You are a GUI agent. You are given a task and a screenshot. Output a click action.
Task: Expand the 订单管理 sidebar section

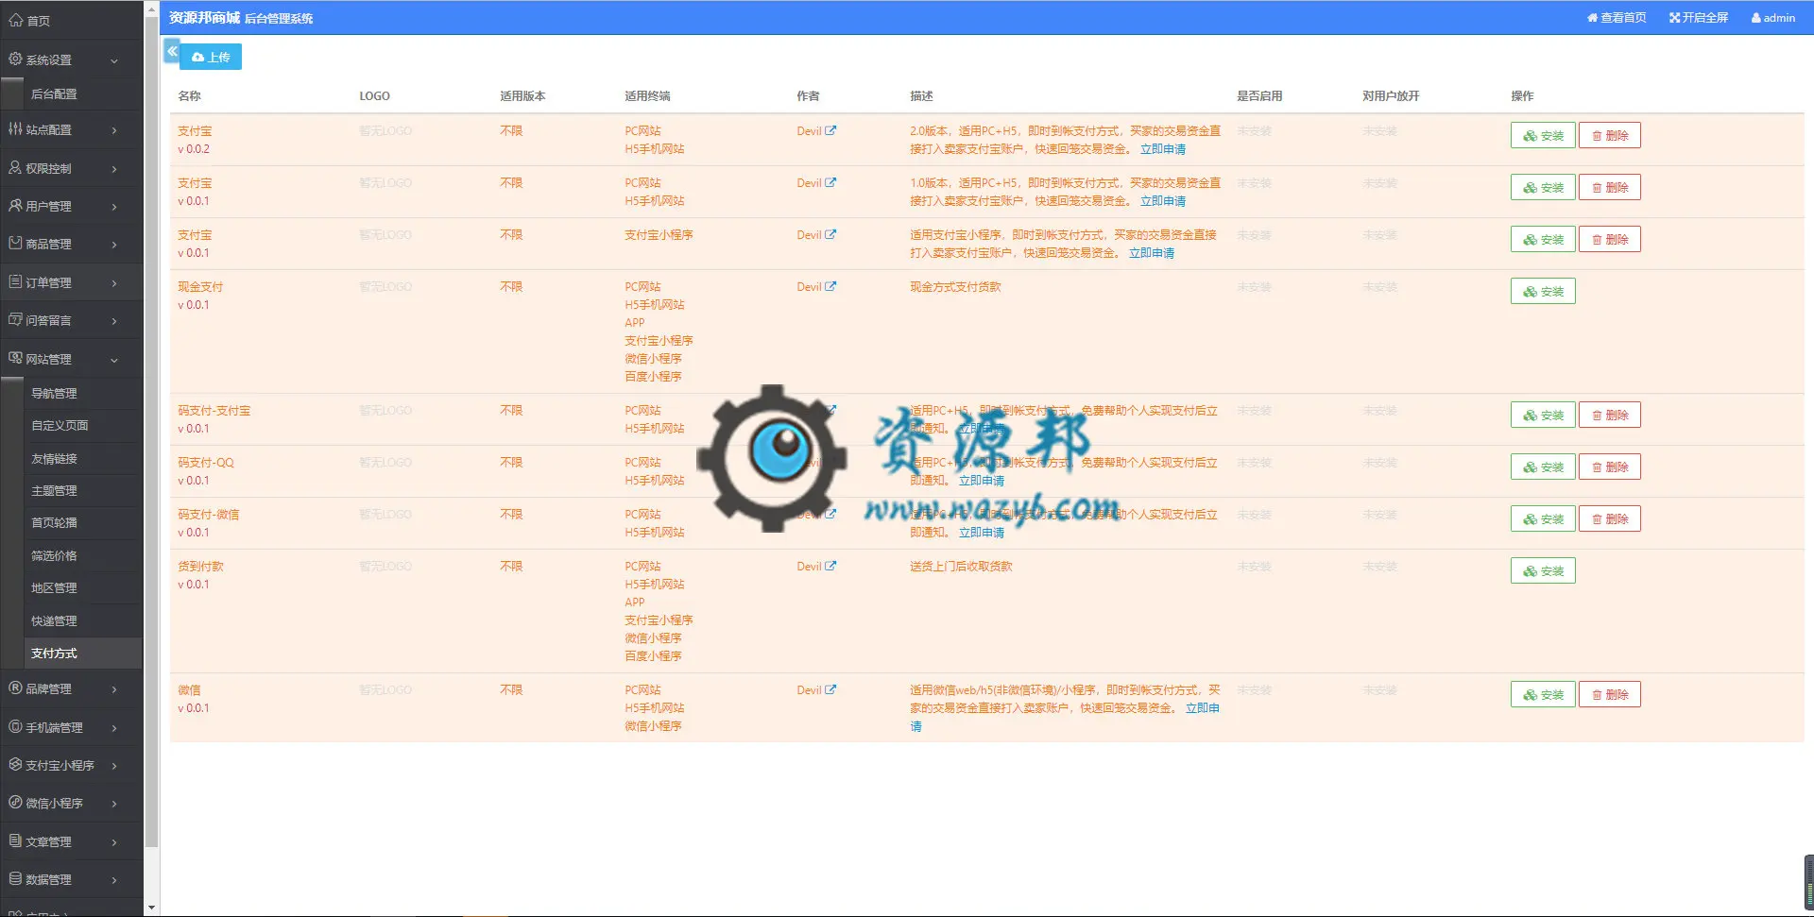click(x=71, y=282)
